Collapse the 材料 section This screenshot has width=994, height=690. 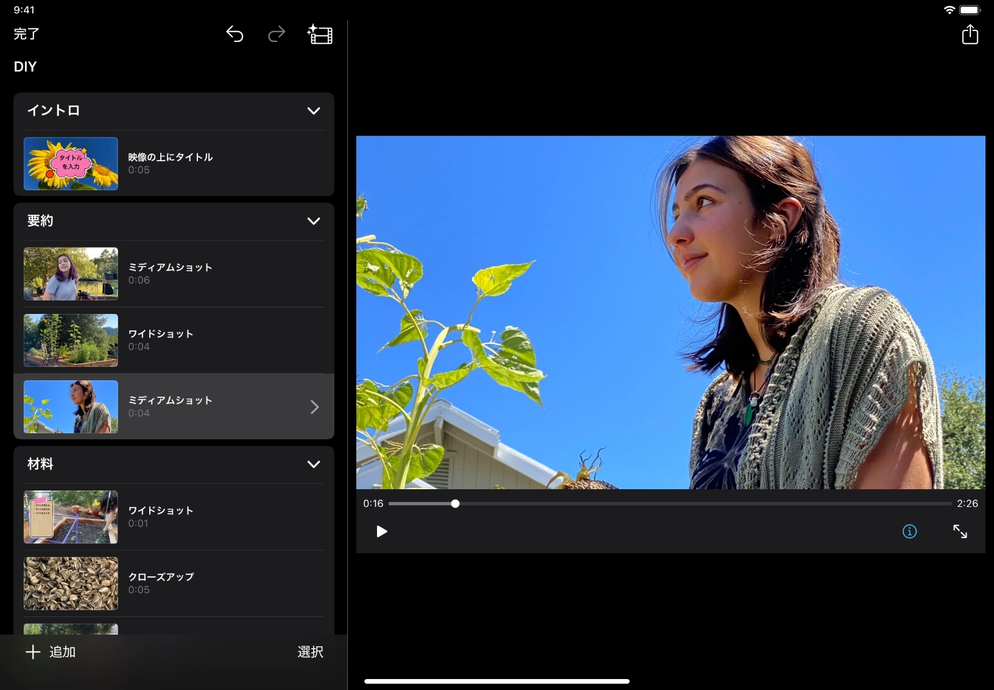tap(314, 464)
